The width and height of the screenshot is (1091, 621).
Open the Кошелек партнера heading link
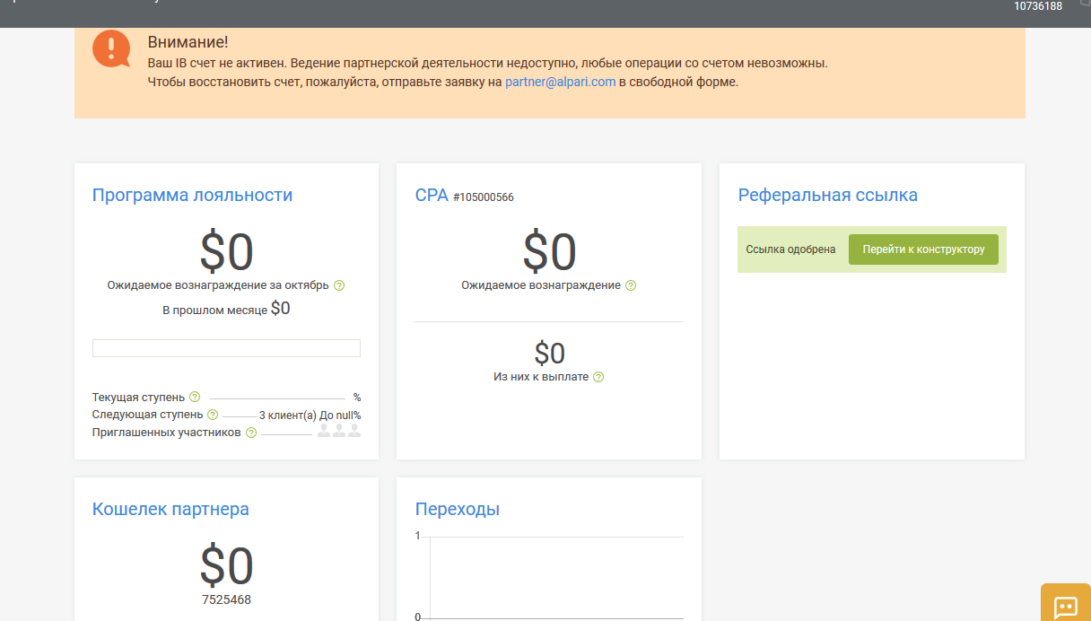click(170, 509)
